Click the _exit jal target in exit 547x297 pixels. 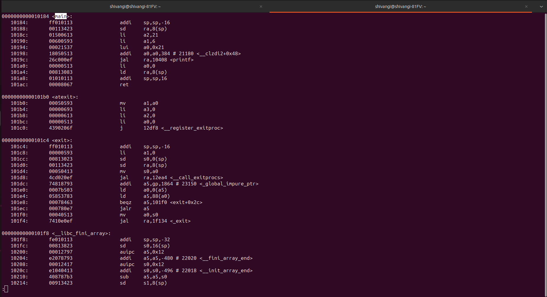point(180,221)
